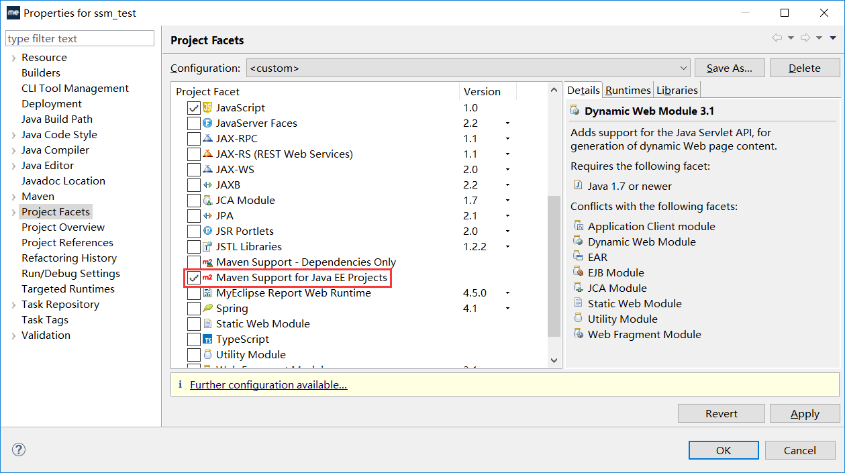Screen dimensions: 845x473
Task: Click the Web Fragment Module conflict icon
Action: (579, 334)
